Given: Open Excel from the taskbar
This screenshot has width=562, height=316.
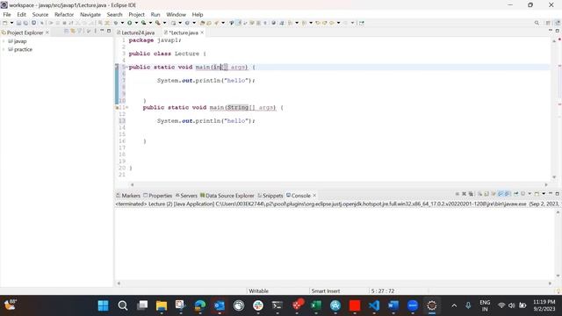Looking at the screenshot, I should (x=316, y=305).
